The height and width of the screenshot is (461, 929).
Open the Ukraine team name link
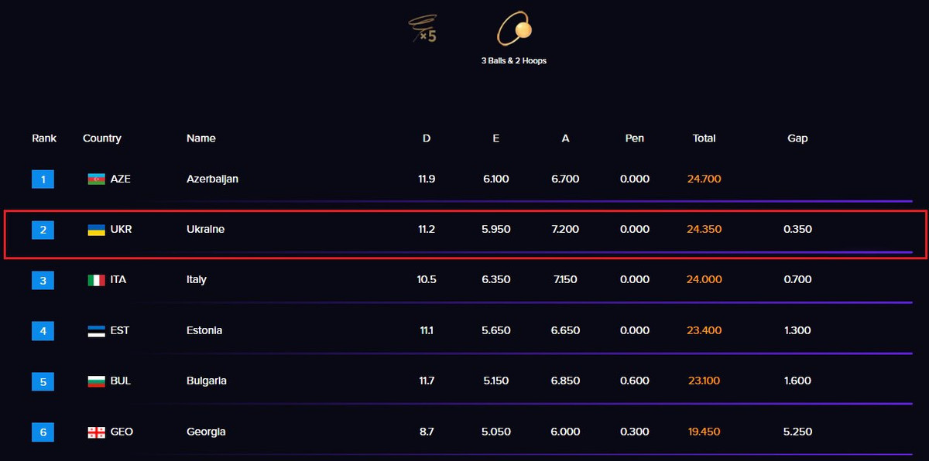(x=205, y=230)
